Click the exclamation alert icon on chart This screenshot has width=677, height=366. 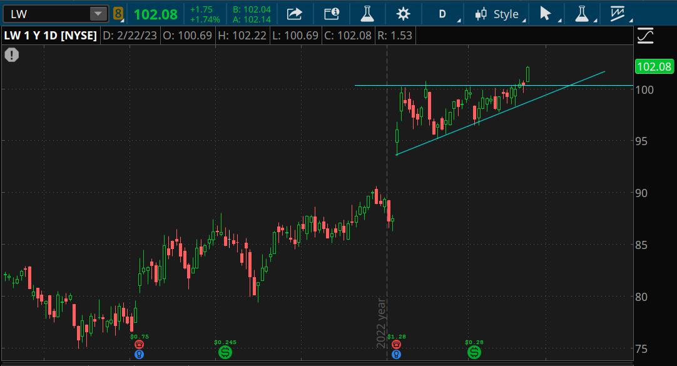(x=12, y=55)
